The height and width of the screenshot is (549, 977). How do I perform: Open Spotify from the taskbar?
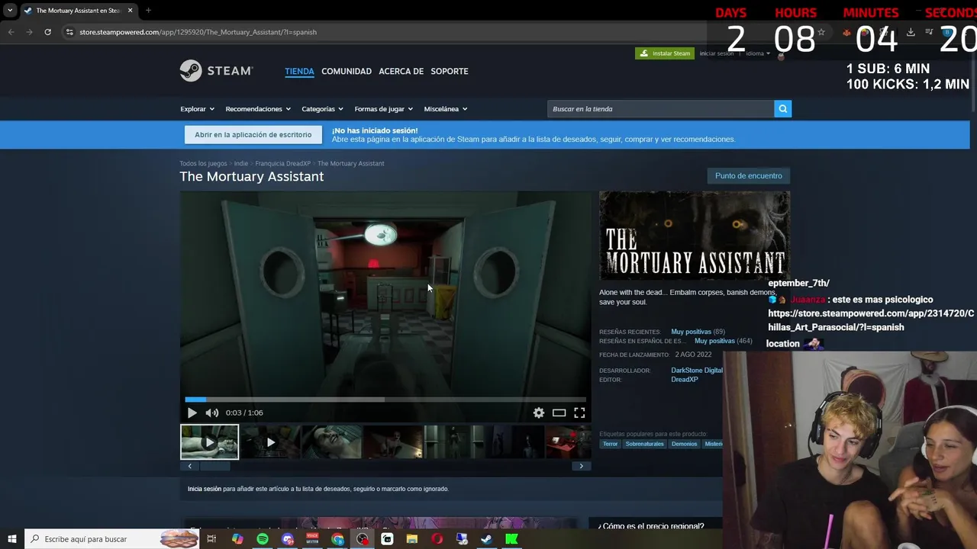(263, 539)
